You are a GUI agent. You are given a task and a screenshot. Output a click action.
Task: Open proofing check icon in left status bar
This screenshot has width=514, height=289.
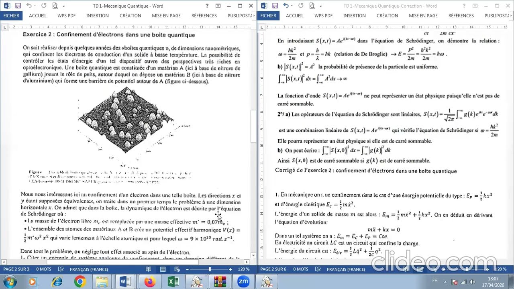[61, 269]
